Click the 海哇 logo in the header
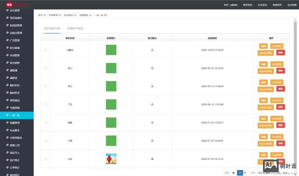This screenshot has width=299, height=176. point(9,5)
